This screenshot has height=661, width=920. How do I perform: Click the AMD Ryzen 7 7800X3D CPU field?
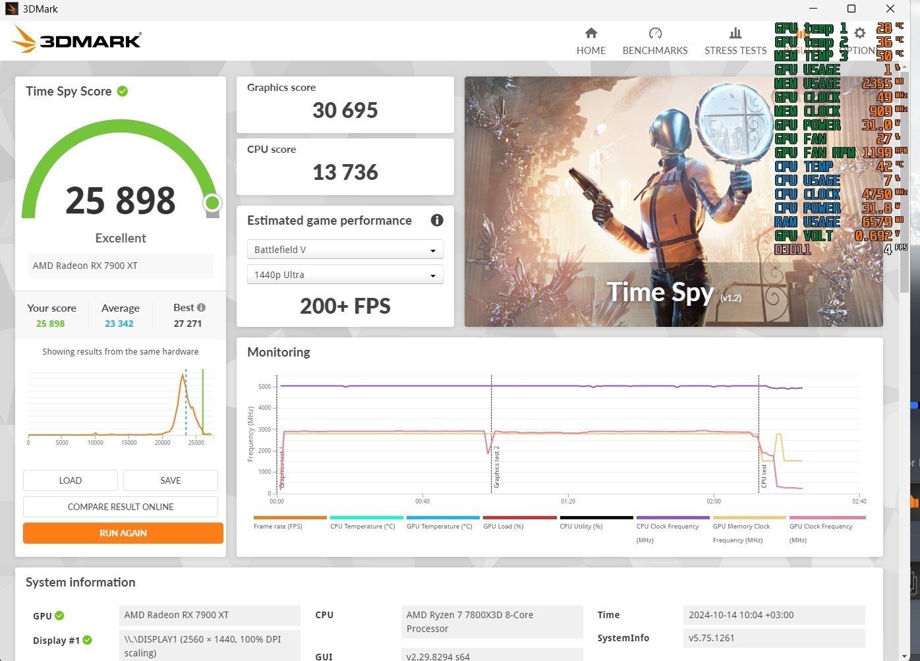(x=492, y=621)
